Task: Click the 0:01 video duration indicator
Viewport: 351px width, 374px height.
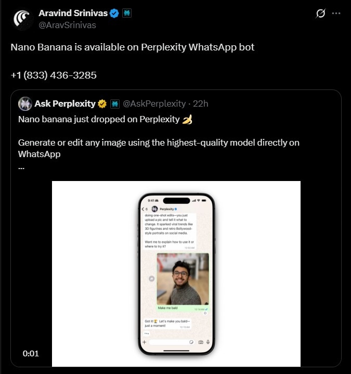Action: tap(31, 354)
